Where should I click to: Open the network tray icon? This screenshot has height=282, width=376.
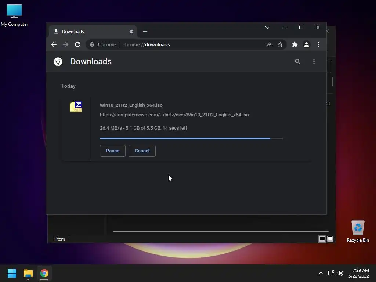click(x=331, y=273)
